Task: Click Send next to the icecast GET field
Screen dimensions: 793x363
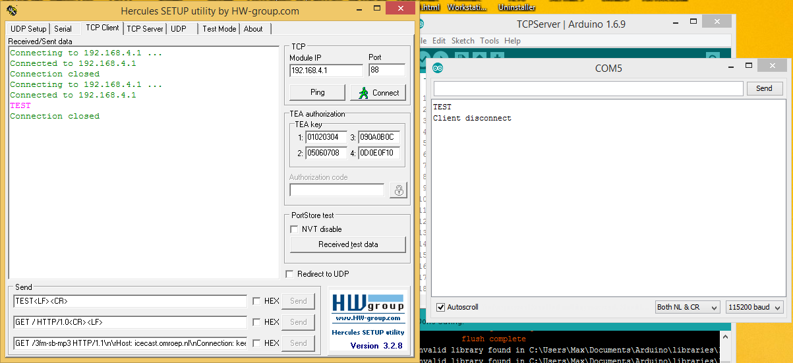Action: [299, 343]
